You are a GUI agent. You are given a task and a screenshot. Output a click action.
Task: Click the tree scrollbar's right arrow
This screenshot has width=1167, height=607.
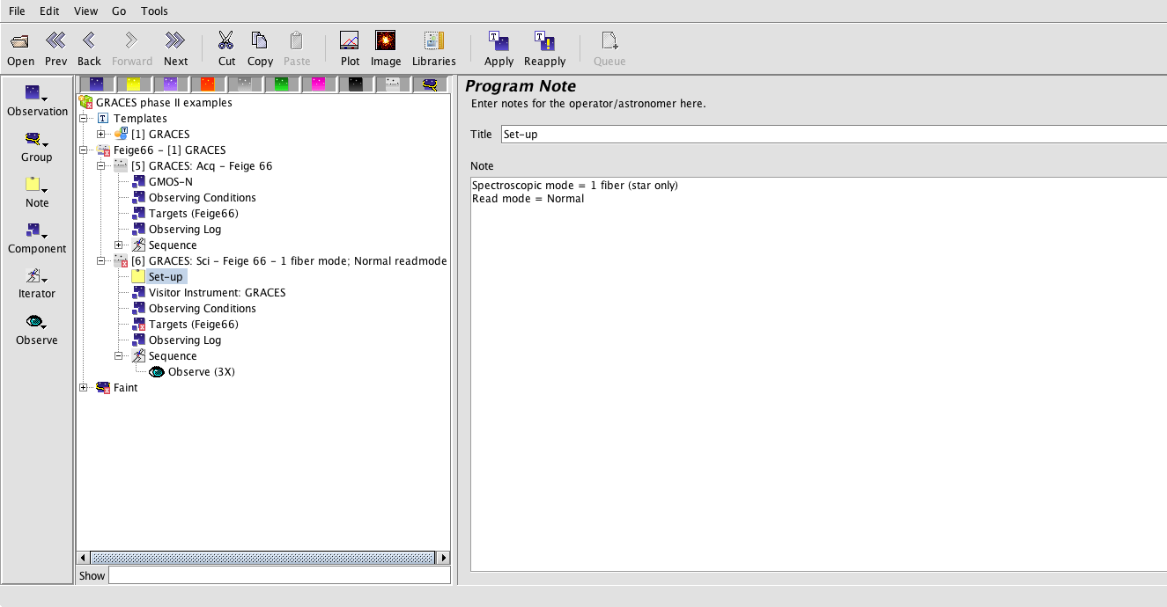coord(443,558)
